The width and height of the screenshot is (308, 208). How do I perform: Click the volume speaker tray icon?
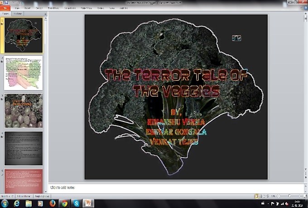click(x=287, y=203)
